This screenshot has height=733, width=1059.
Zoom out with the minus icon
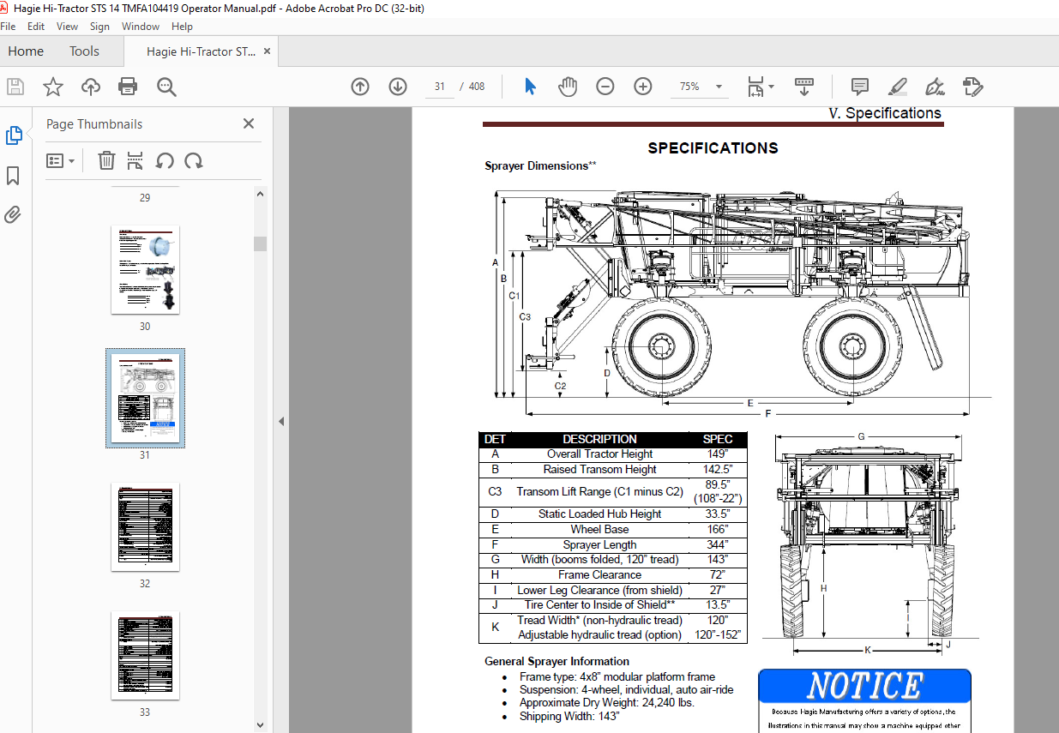605,87
